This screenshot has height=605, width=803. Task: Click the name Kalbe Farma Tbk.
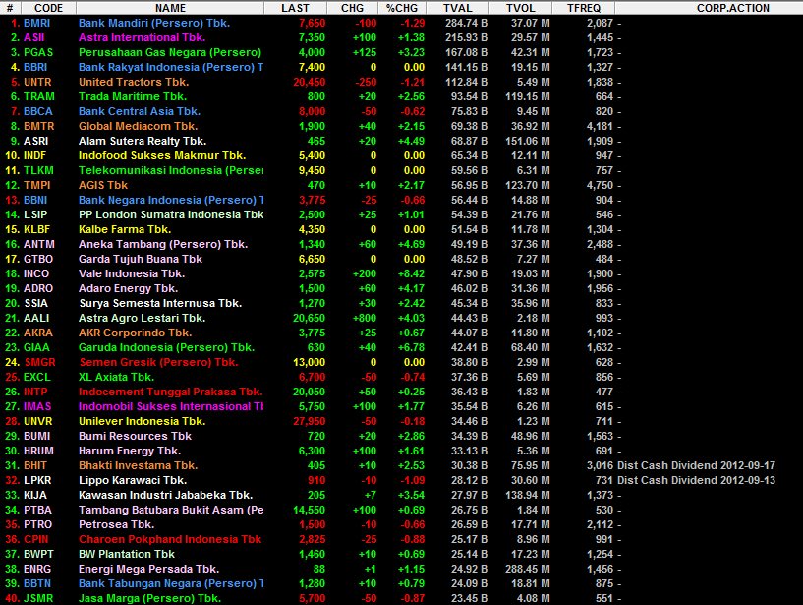pos(125,229)
